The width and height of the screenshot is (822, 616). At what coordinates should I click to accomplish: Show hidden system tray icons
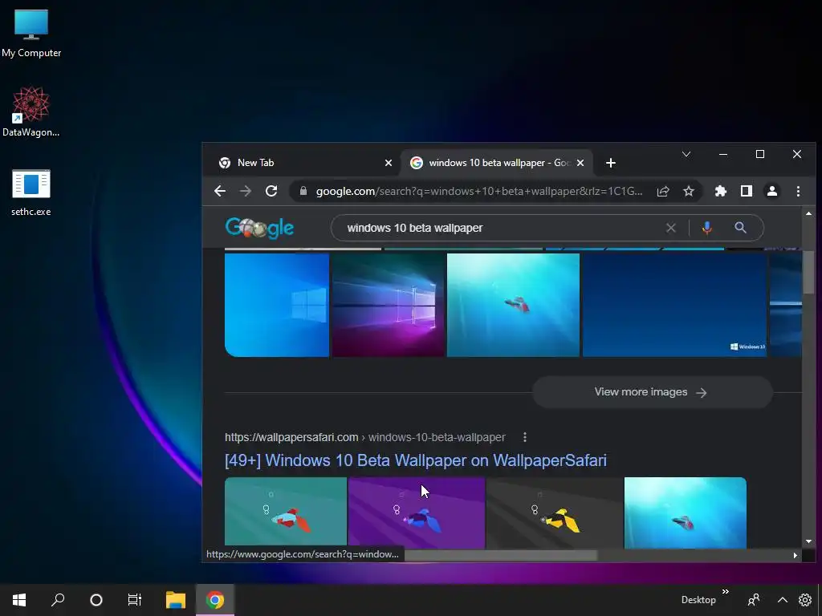[x=782, y=600]
